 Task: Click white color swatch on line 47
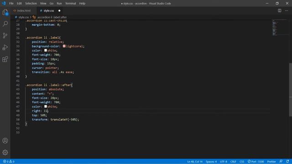[46, 106]
